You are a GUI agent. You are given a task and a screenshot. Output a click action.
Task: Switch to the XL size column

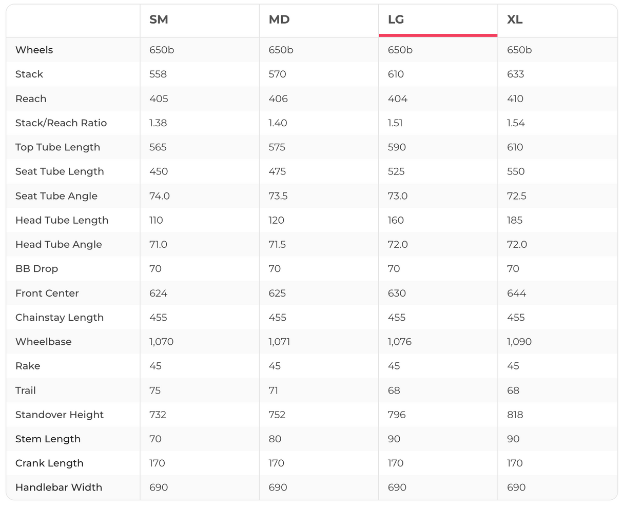point(515,20)
